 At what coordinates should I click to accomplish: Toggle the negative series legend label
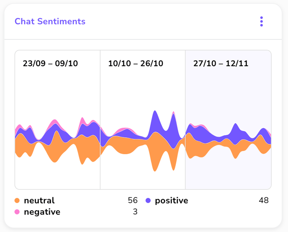coord(42,212)
